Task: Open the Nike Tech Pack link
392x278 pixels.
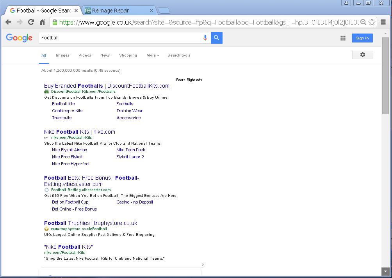Action: (130, 150)
